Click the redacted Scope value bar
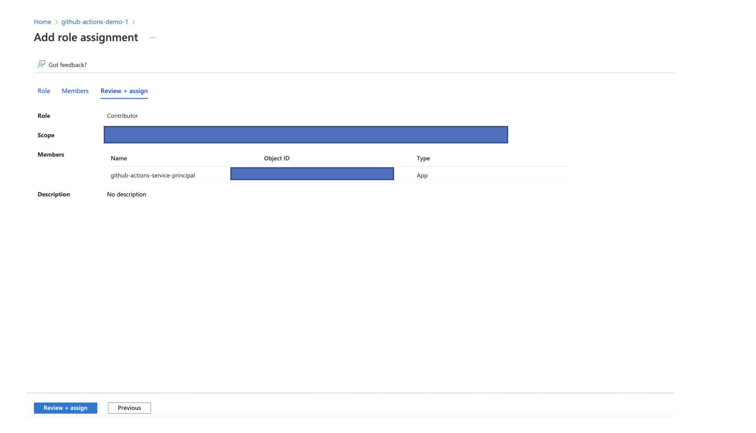Image resolution: width=756 pixels, height=433 pixels. tap(306, 135)
